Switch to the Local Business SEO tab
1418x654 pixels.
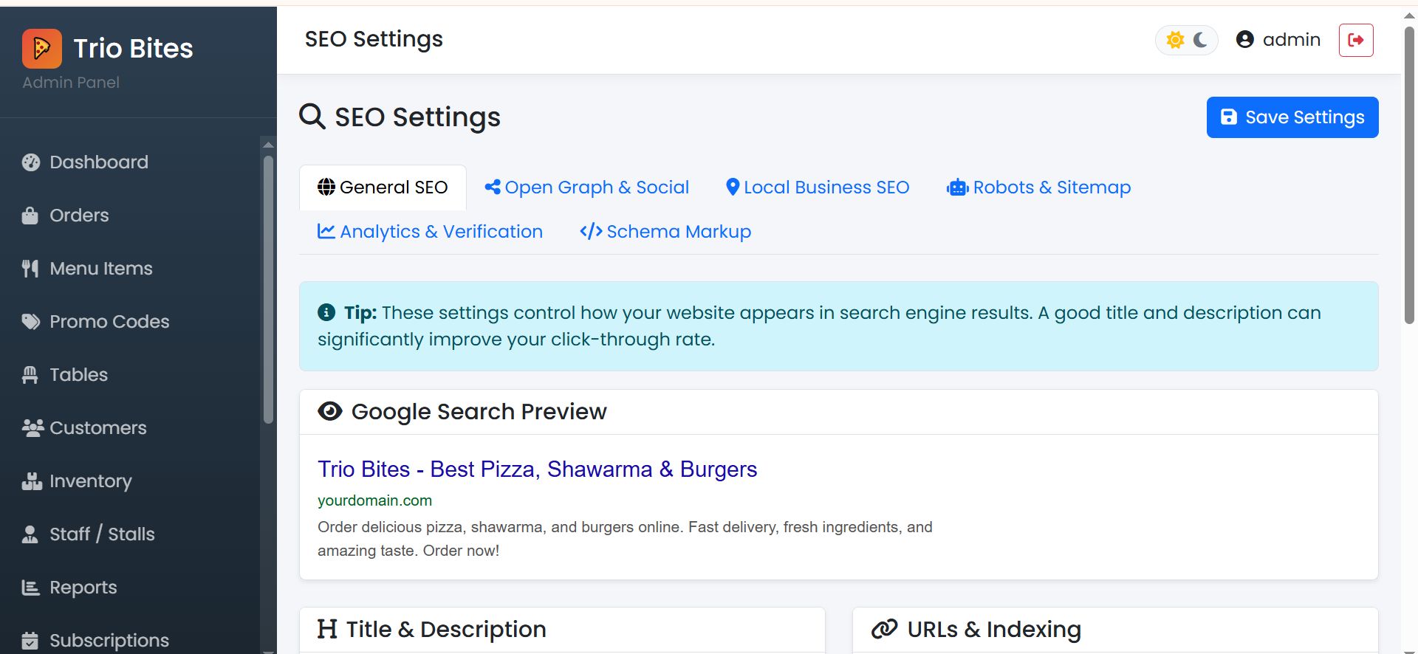[818, 187]
